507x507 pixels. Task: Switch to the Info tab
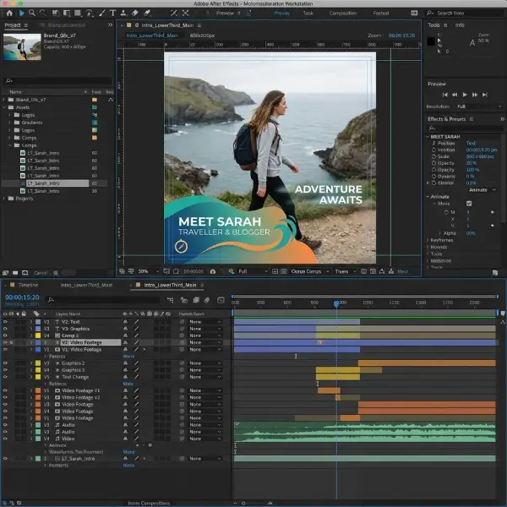coord(460,25)
